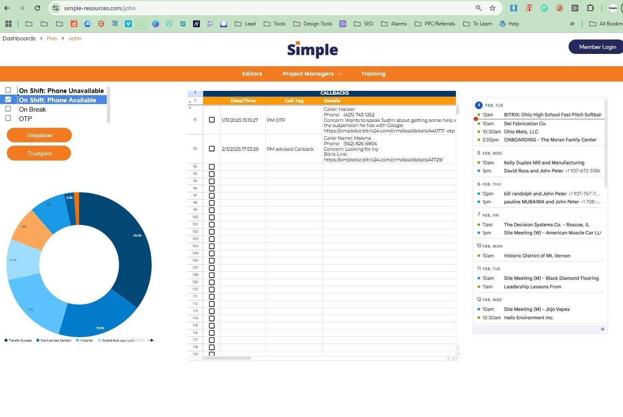
Task: Open the Ohio Mats, LLC calendar event
Action: point(521,132)
